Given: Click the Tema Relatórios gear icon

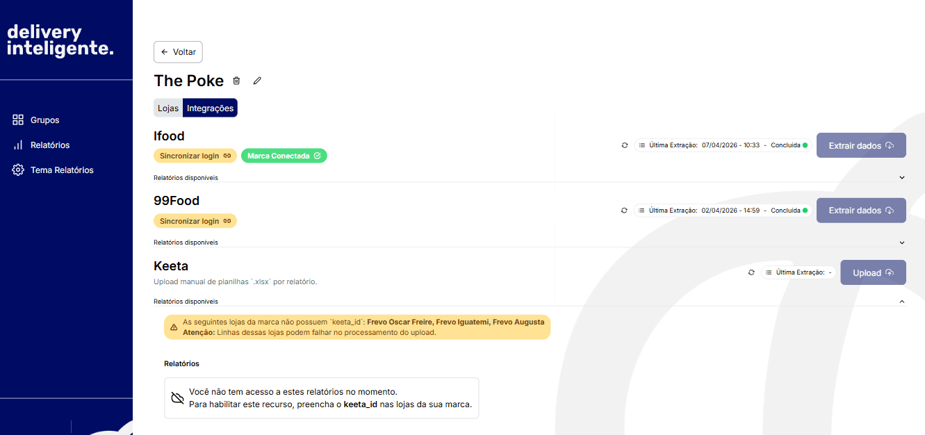Looking at the screenshot, I should (x=18, y=170).
